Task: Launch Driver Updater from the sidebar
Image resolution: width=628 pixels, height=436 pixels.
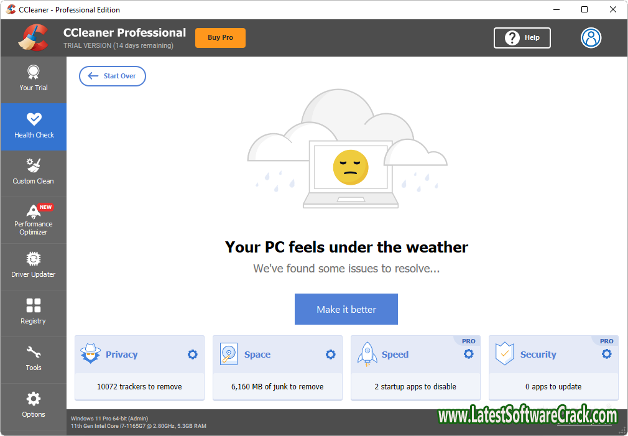Action: (33, 266)
